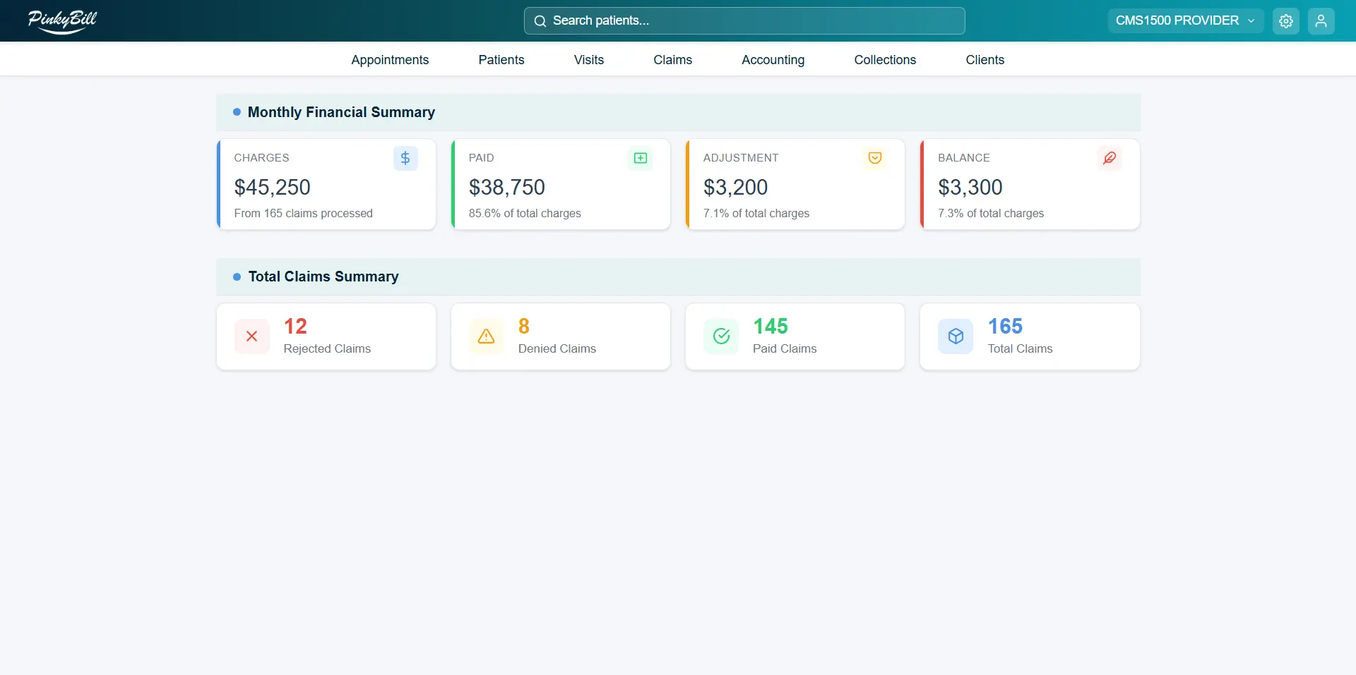Viewport: 1356px width, 675px height.
Task: Switch to the Claims tab
Action: point(672,60)
